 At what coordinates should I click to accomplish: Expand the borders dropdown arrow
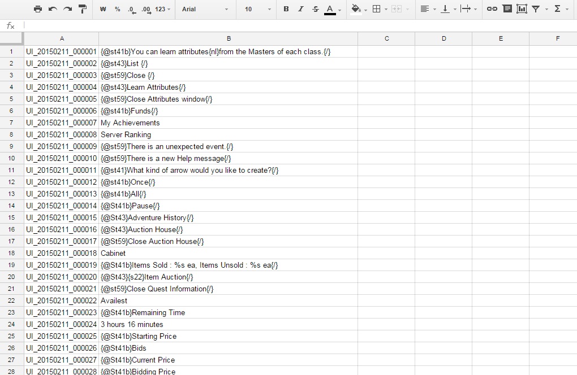click(x=386, y=10)
